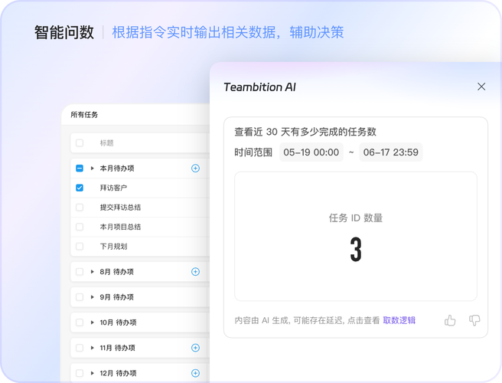This screenshot has width=502, height=383.
Task: Close the Teambition AI panel
Action: pos(481,87)
